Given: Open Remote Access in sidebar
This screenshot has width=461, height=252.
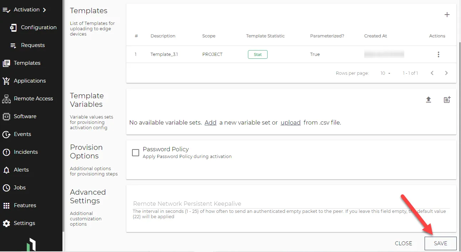Looking at the screenshot, I should (x=33, y=99).
